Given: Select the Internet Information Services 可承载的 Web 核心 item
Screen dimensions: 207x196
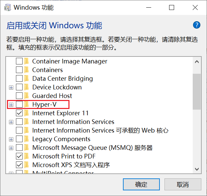Looking at the screenshot, I should pos(100,131).
